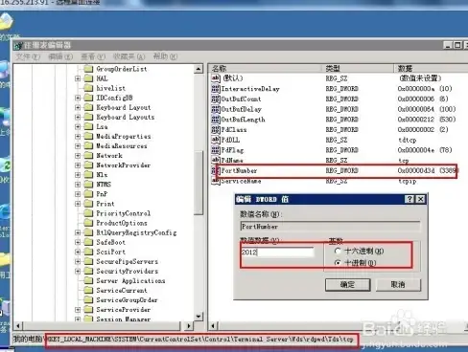468x352 pixels.
Task: Select the PortNumber value name
Action: [240, 170]
